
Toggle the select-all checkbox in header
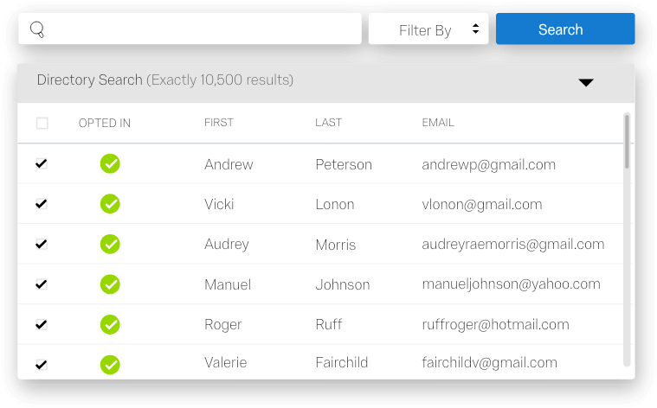(42, 123)
